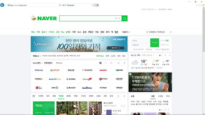Expand the trending search rankings chevron

coord(171,32)
